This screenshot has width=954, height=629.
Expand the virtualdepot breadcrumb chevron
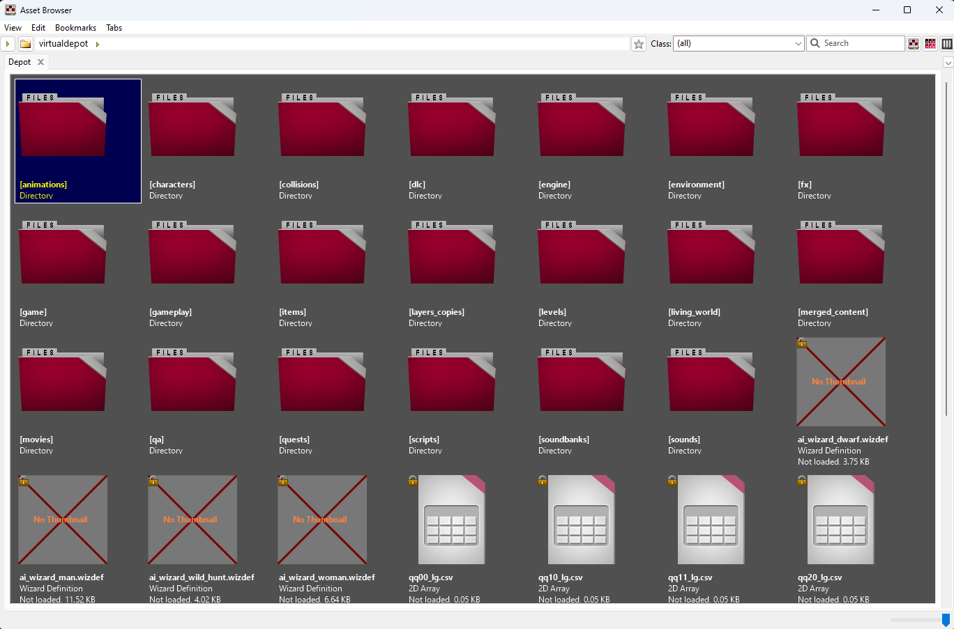(x=97, y=43)
